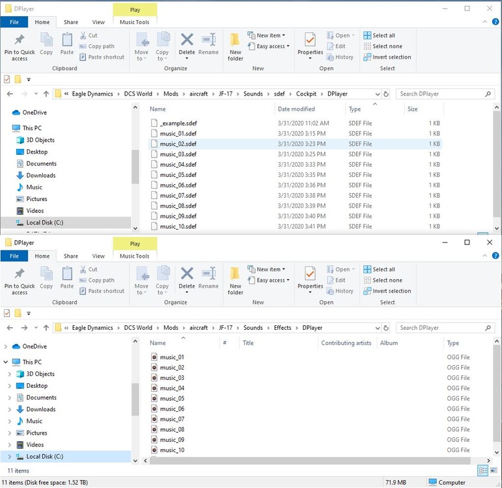The width and height of the screenshot is (502, 488).
Task: Refresh the top window address bar
Action: tap(386, 94)
